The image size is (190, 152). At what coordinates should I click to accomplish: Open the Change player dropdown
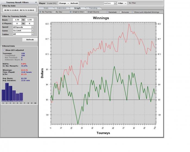coord(64,3)
